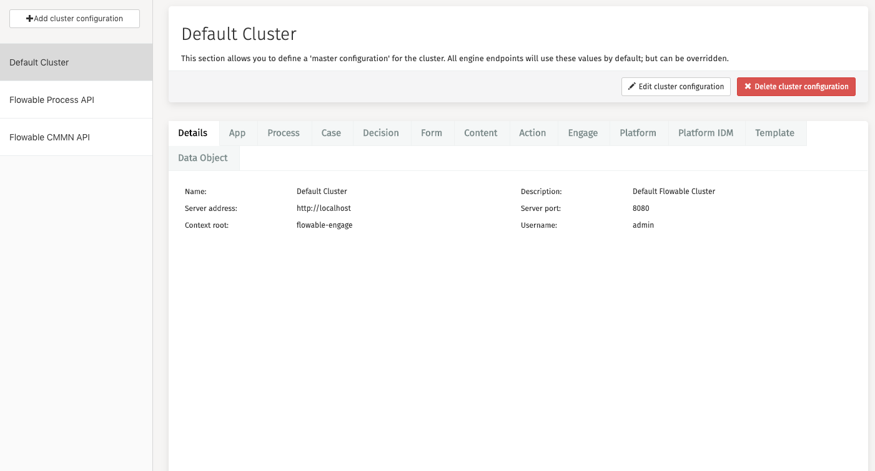Show the Decision tab

click(381, 133)
